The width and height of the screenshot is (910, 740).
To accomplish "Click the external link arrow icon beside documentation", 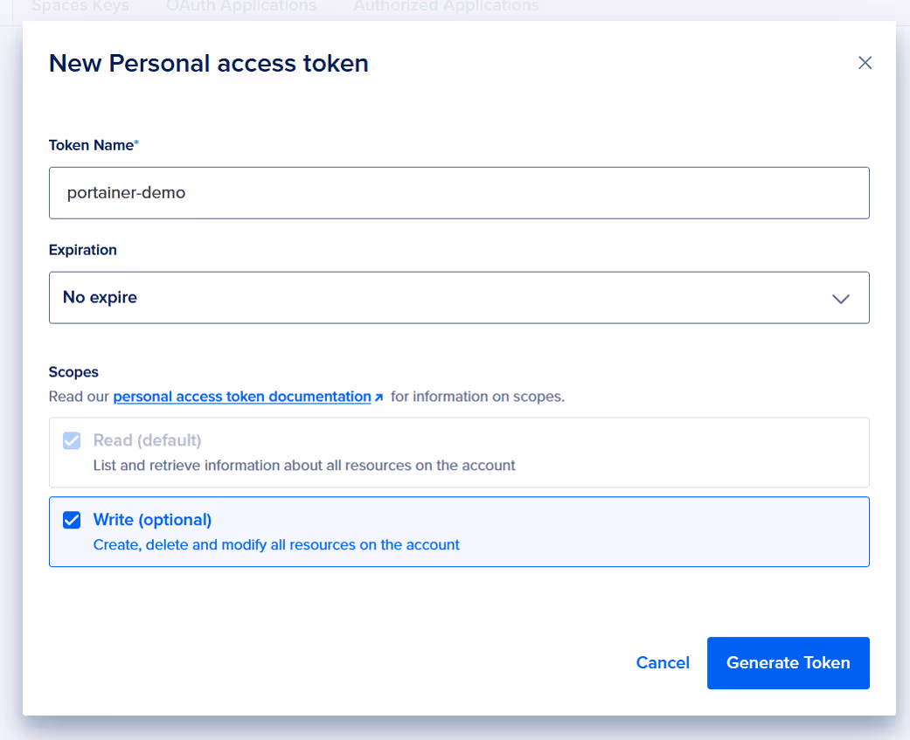I will (x=379, y=398).
